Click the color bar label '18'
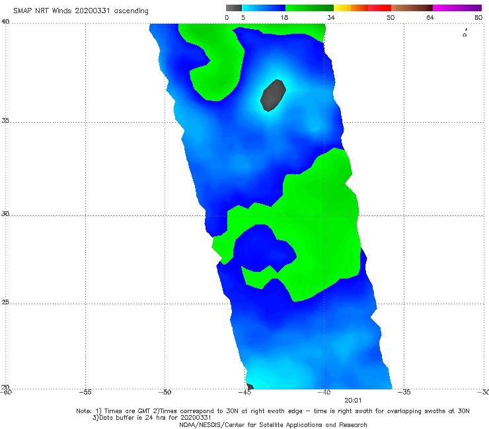Viewport: 489px width, 429px height. click(284, 17)
